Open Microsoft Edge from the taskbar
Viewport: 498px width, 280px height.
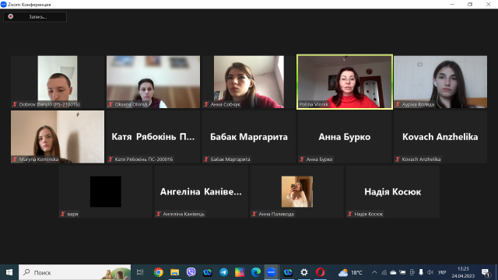(x=256, y=272)
